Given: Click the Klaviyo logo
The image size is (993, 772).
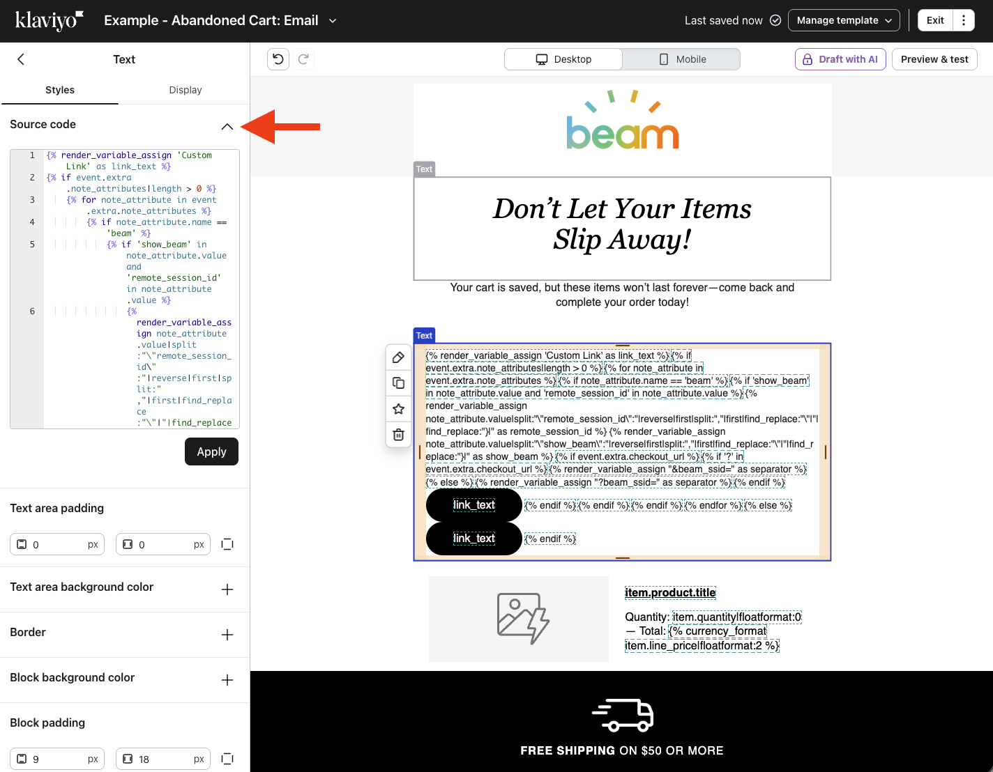Looking at the screenshot, I should click(50, 21).
